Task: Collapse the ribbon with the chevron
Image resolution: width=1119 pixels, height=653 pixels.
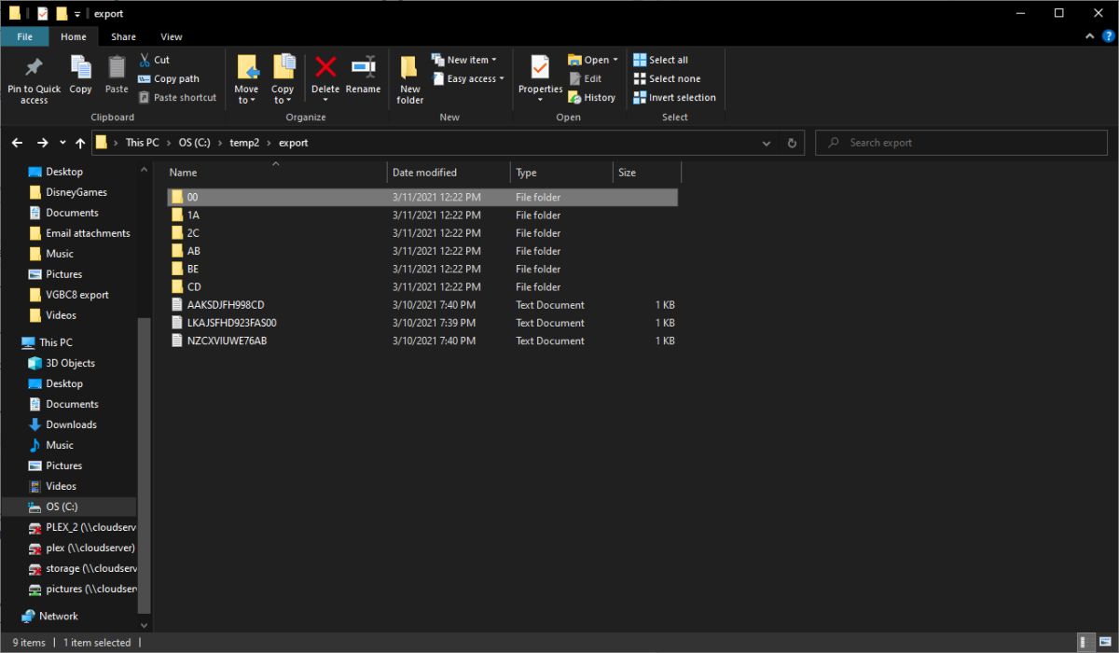Action: click(x=1090, y=36)
